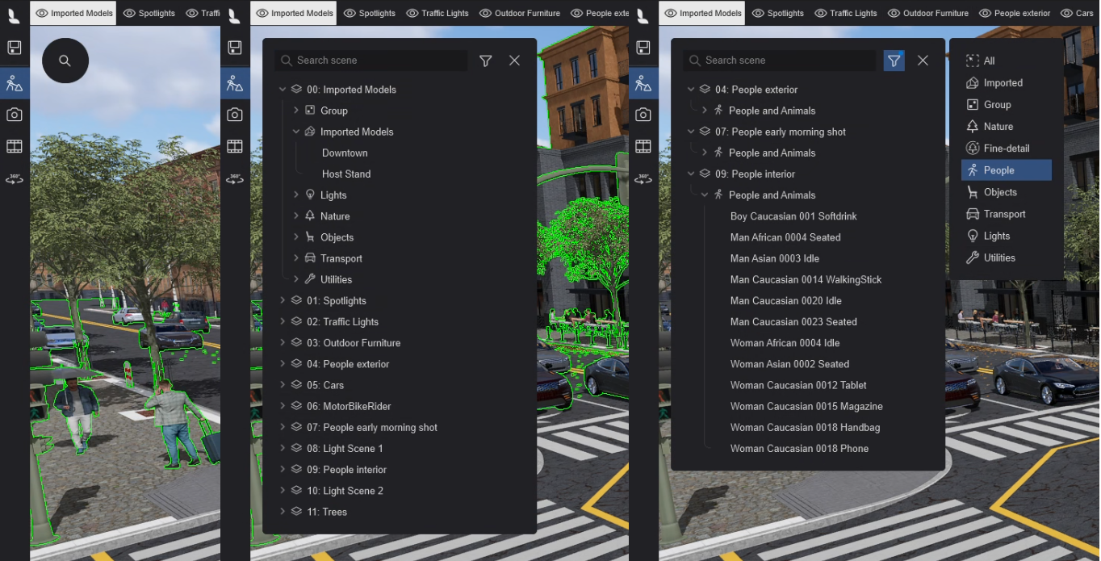This screenshot has height=561, width=1101.
Task: Click the round magnifier search button
Action: click(65, 60)
